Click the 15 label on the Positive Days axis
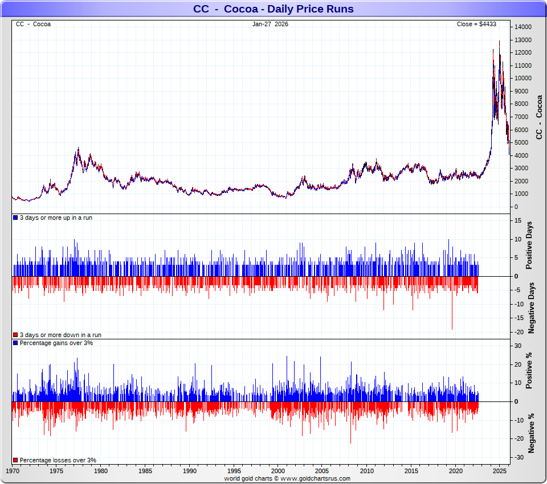This screenshot has height=484, width=547. 518,220
